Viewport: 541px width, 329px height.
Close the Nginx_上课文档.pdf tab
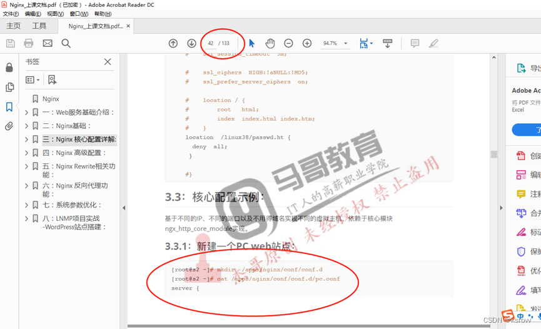coord(128,26)
